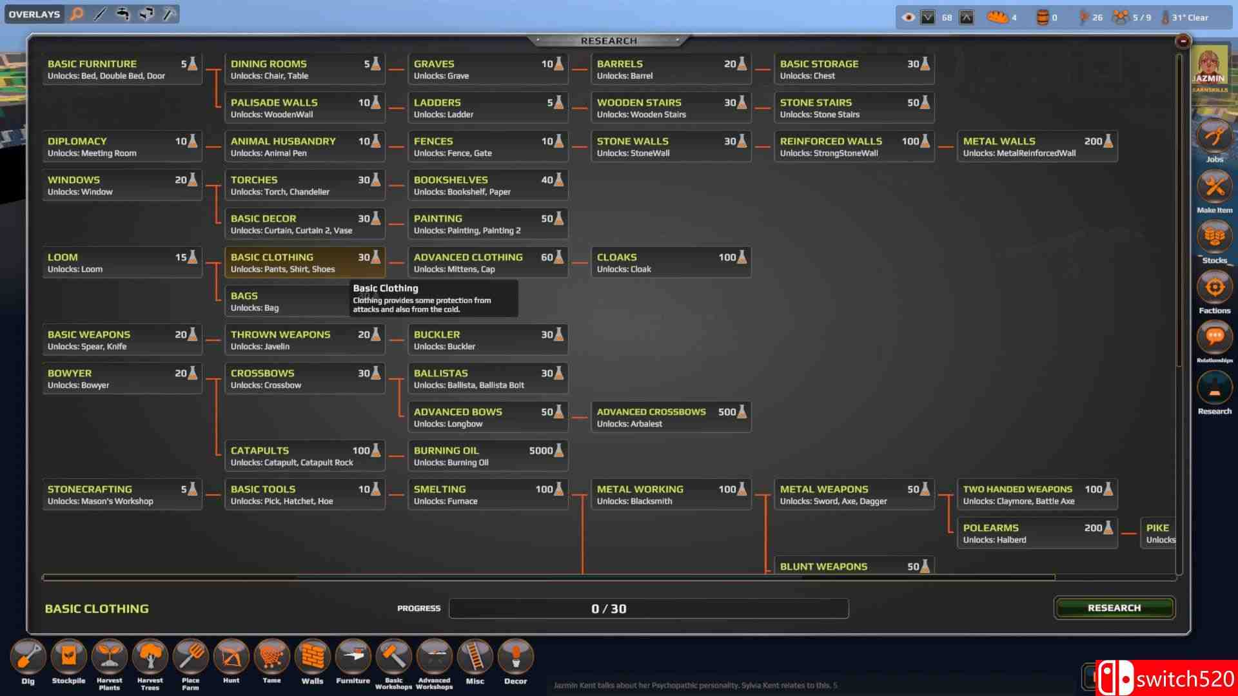Screen dimensions: 1238x696
Task: Lower view level with down arrow
Action: click(928, 17)
